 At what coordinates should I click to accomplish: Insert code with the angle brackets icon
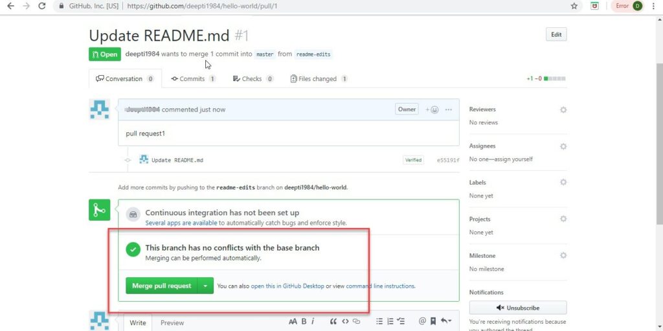345,321
